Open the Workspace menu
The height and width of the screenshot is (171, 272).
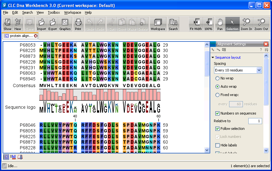(x=73, y=12)
